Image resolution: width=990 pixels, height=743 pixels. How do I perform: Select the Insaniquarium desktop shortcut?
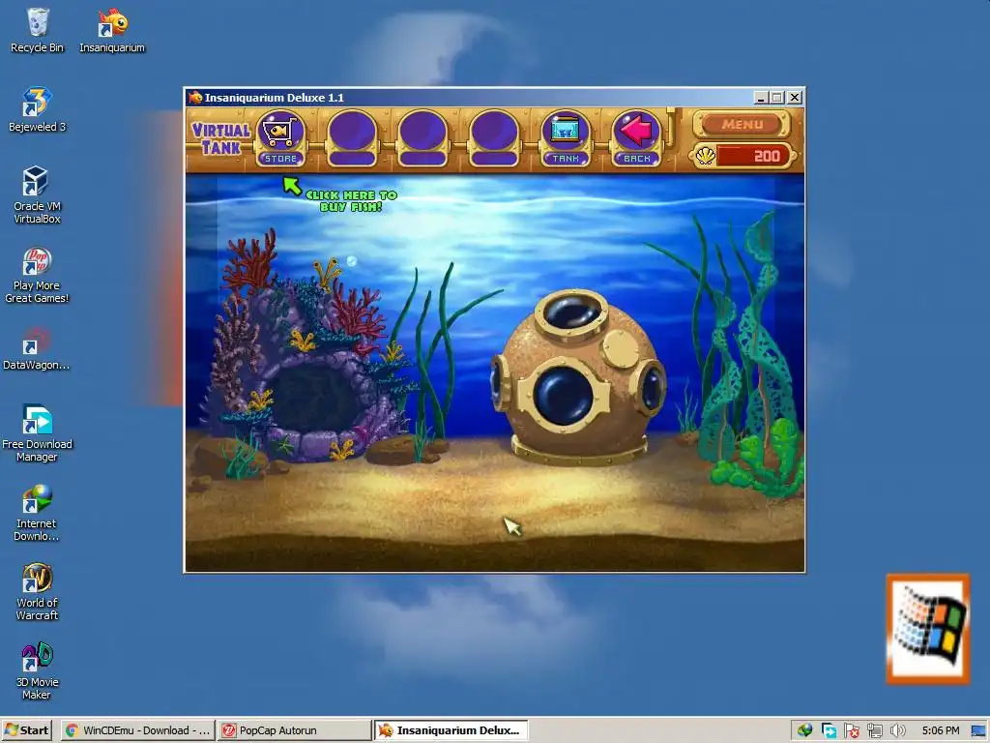(x=112, y=30)
